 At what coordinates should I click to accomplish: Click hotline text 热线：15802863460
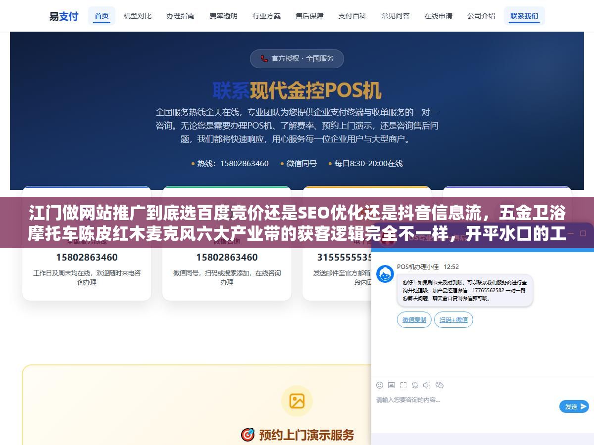click(x=233, y=163)
